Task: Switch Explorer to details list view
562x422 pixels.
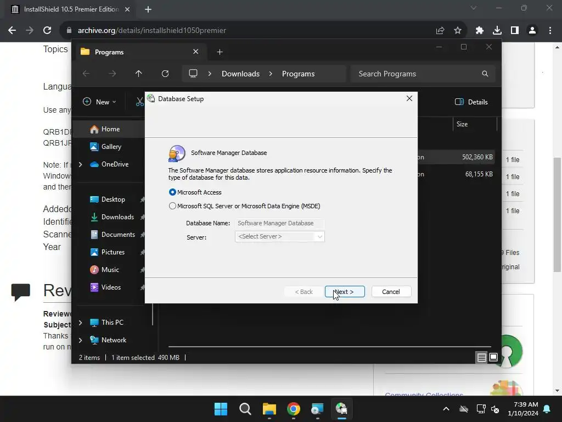Action: click(481, 357)
